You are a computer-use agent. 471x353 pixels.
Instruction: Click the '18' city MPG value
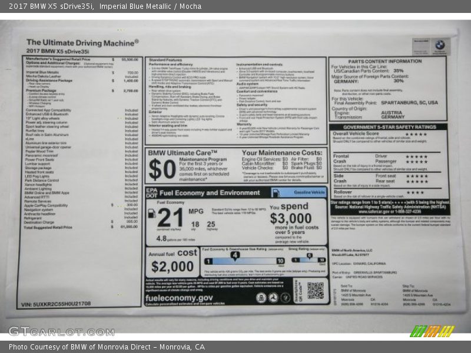[x=195, y=224]
